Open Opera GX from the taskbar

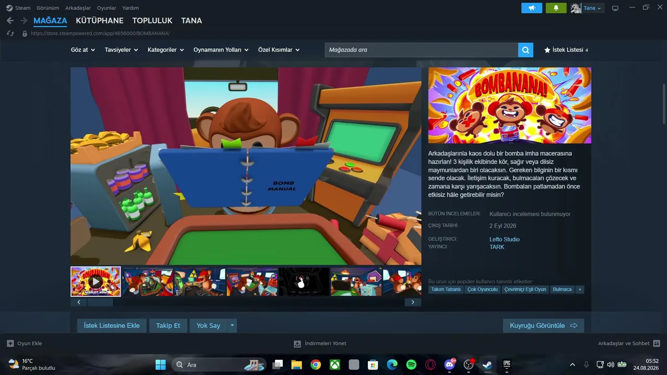coord(430,365)
